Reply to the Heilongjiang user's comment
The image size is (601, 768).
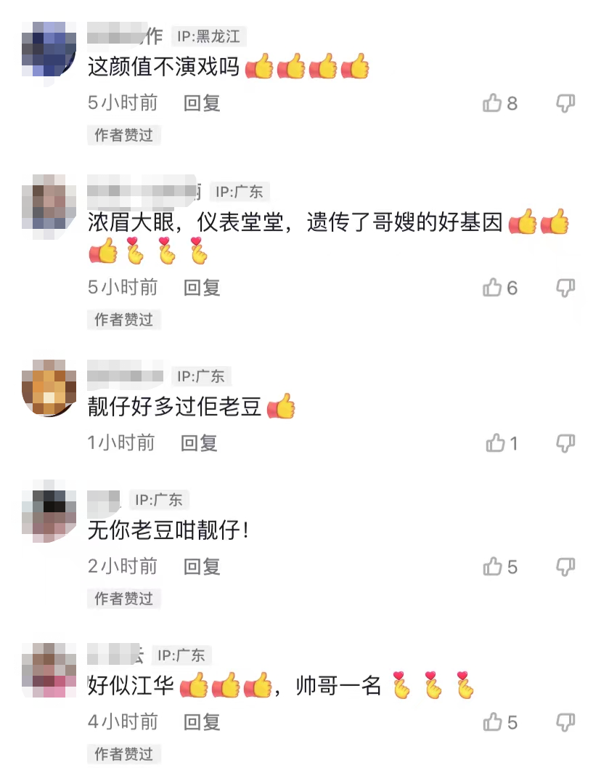202,103
